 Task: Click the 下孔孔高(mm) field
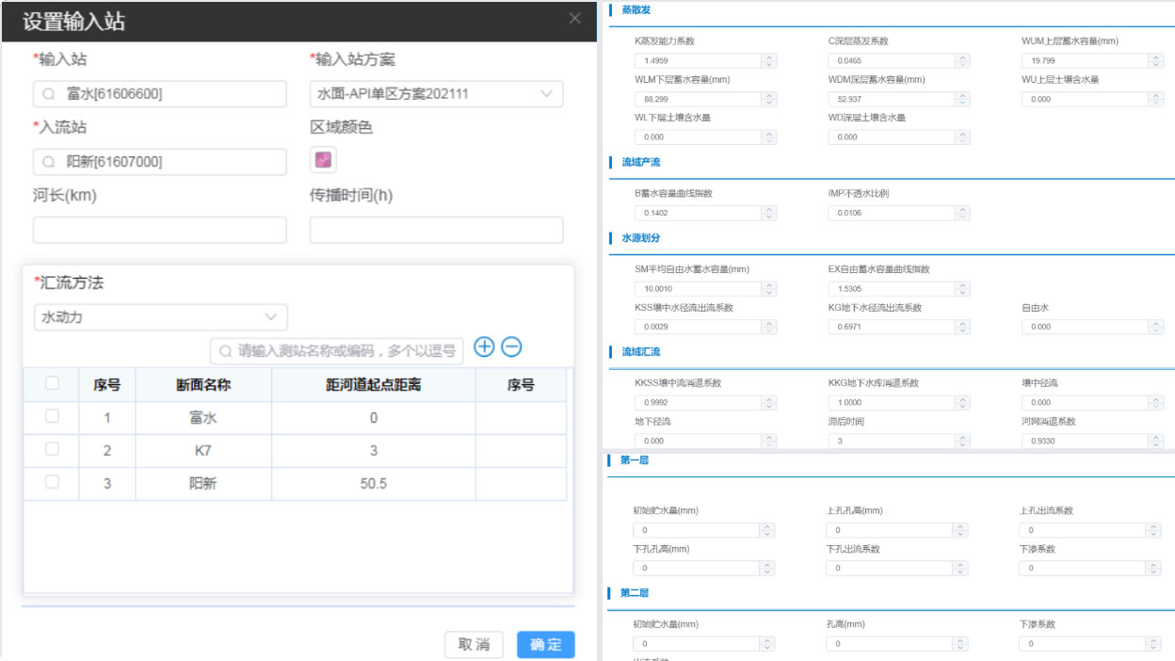704,568
